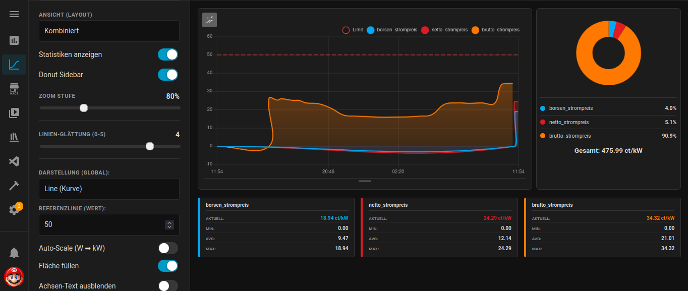This screenshot has width=688, height=291.
Task: Disable the Donut Sidebar toggle
Action: pyautogui.click(x=168, y=75)
